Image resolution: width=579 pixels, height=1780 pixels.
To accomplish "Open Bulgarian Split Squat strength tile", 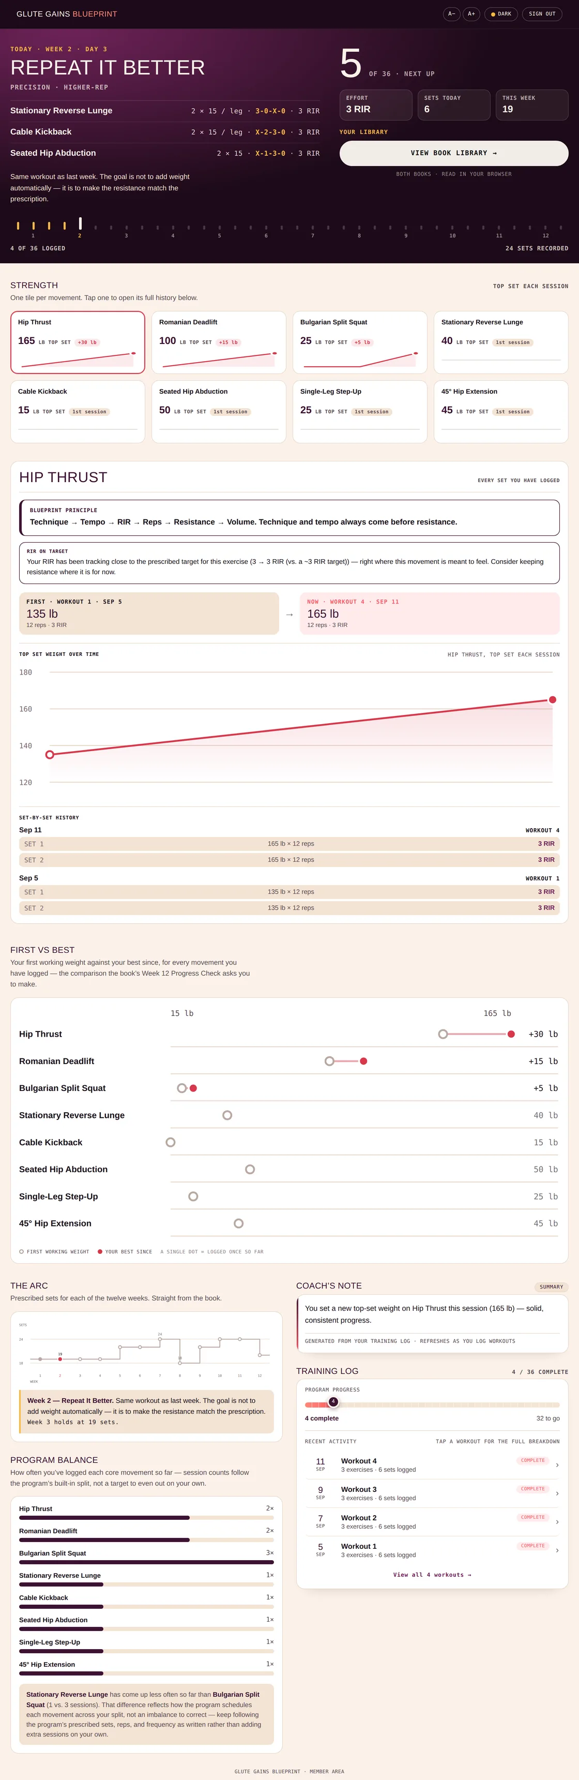I will click(360, 342).
